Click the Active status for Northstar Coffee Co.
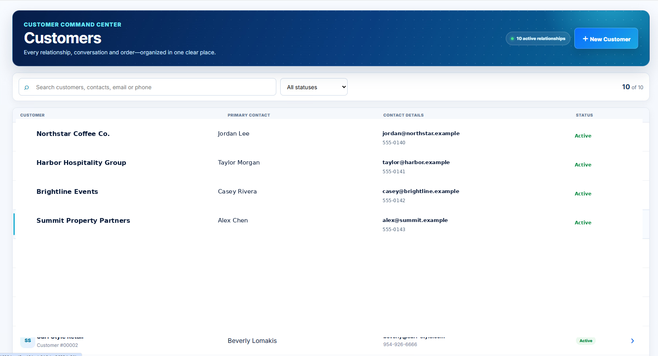 pyautogui.click(x=583, y=136)
